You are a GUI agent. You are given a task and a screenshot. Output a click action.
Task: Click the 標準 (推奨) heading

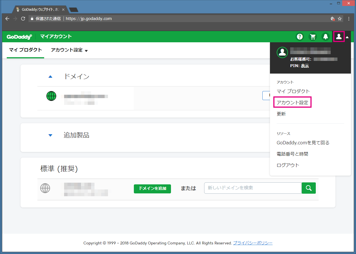tap(59, 169)
